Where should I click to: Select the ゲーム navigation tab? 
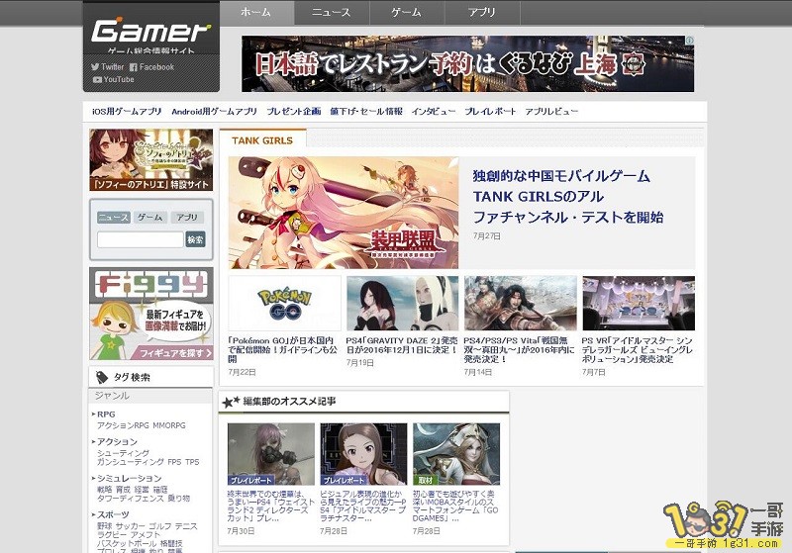(x=407, y=12)
